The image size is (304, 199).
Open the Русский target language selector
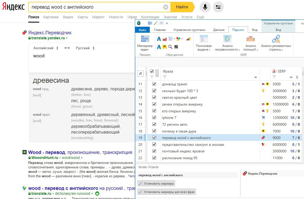pos(85,48)
